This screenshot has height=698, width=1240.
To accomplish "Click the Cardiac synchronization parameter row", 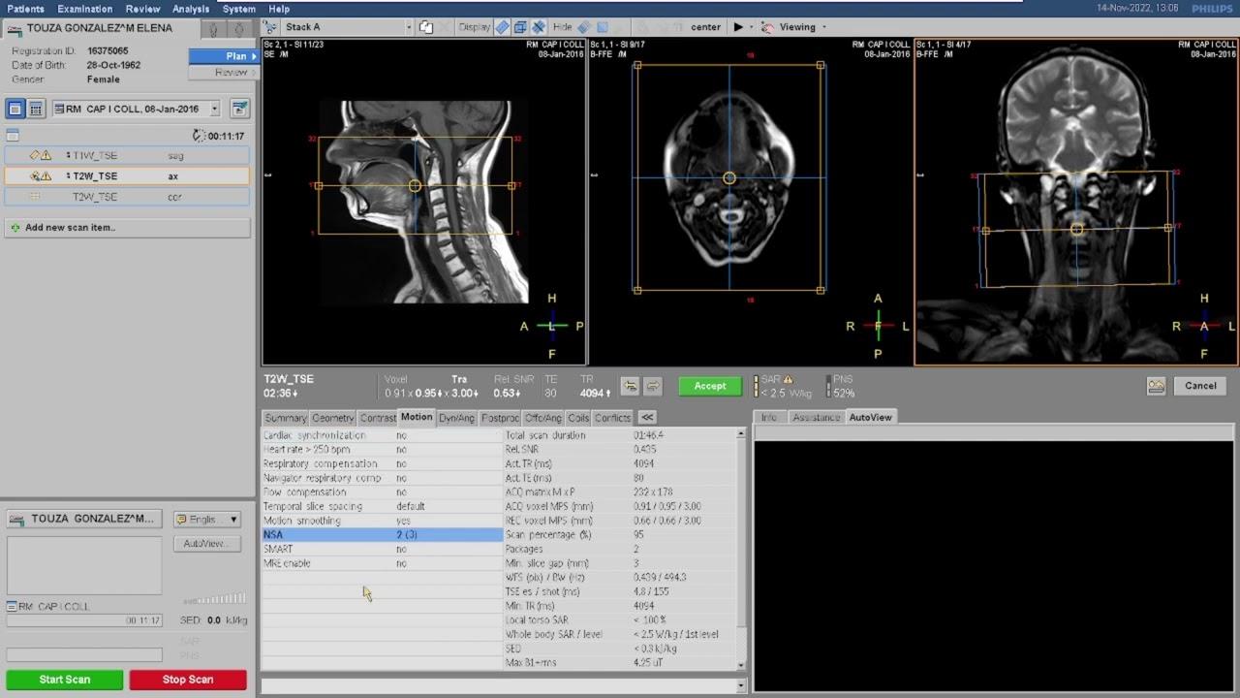I will click(382, 435).
